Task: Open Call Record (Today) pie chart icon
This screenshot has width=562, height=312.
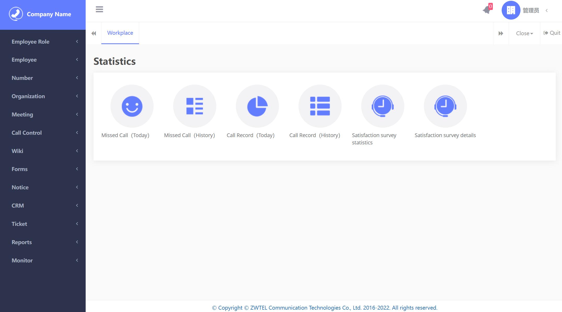Action: pyautogui.click(x=257, y=106)
